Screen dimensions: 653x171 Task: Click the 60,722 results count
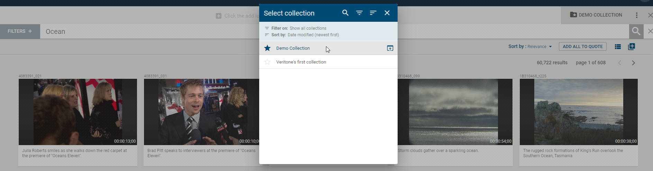tap(552, 63)
